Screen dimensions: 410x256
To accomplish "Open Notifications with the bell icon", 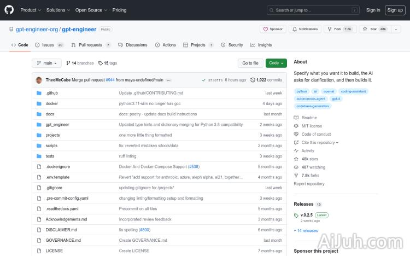I will coord(305,29).
